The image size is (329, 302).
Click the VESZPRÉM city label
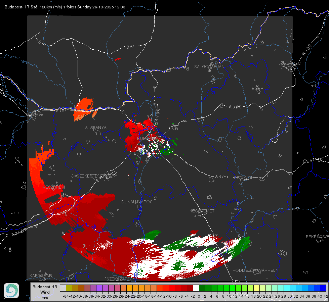coord(54,187)
